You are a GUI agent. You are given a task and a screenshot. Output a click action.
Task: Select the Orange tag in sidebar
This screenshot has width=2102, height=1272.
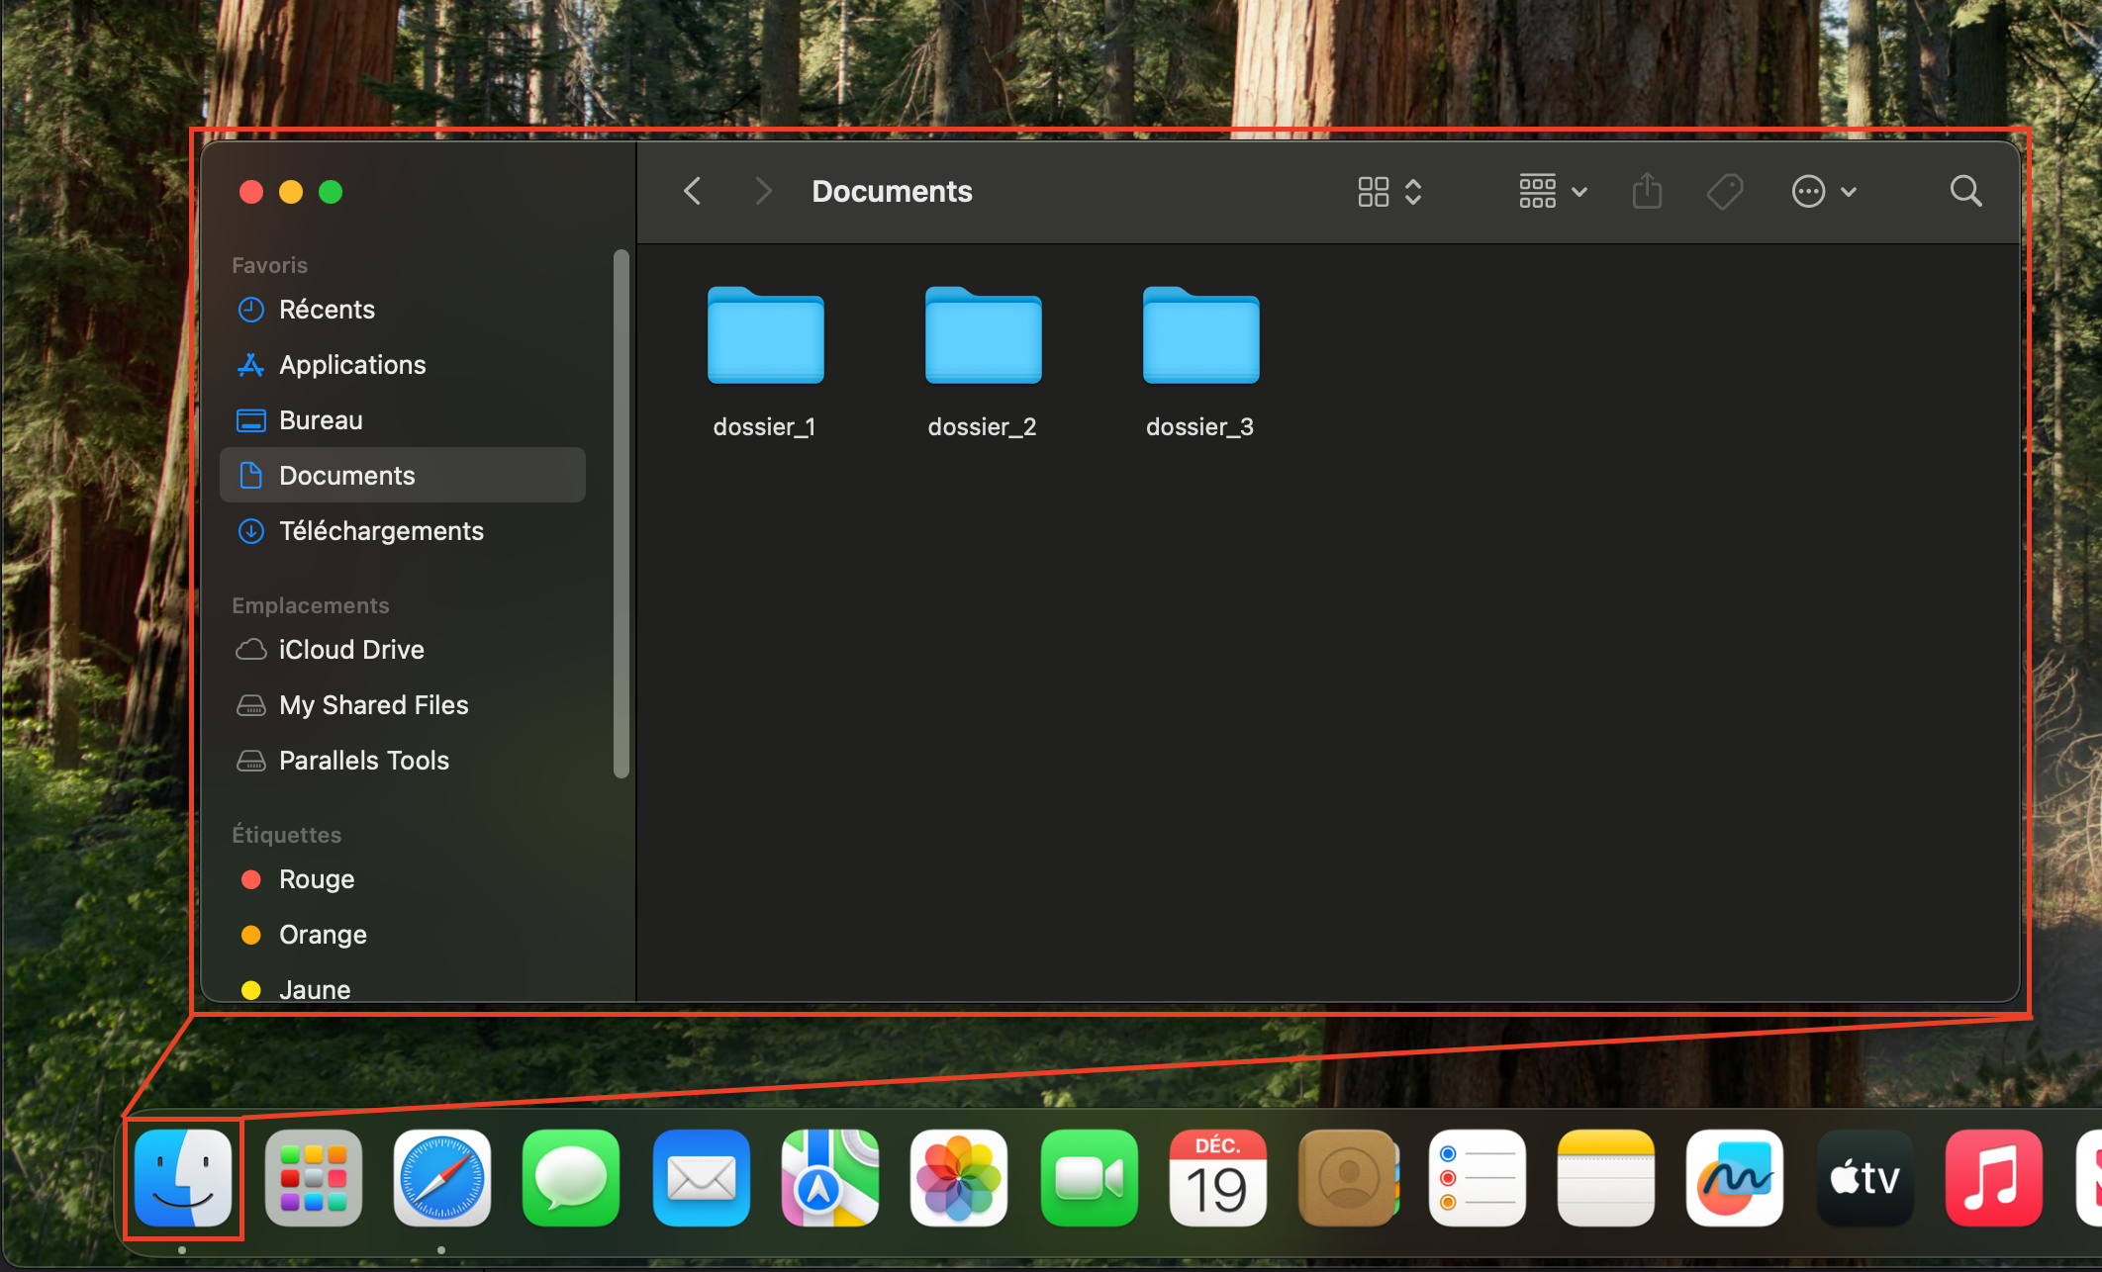[323, 935]
